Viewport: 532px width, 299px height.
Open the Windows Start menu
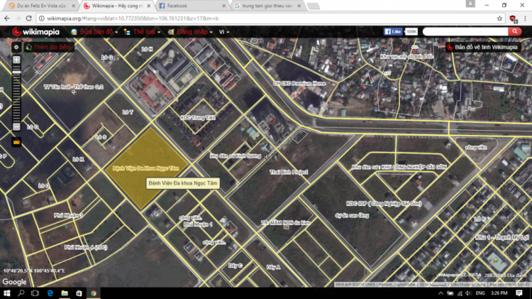pyautogui.click(x=7, y=293)
